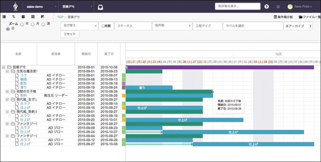The image size is (321, 162).
Task: Click the 名前 column header
Action: (x=18, y=54)
